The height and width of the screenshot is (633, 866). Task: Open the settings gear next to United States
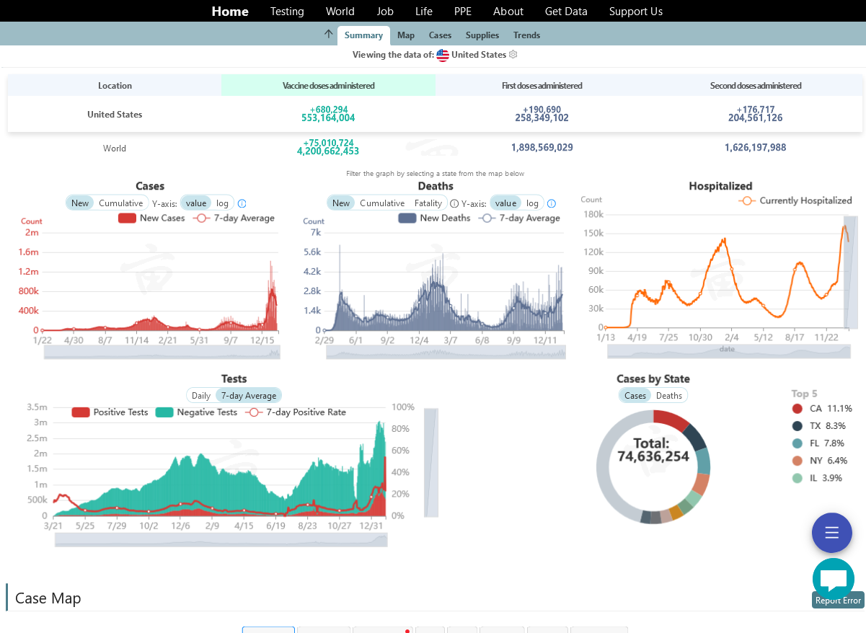[513, 55]
